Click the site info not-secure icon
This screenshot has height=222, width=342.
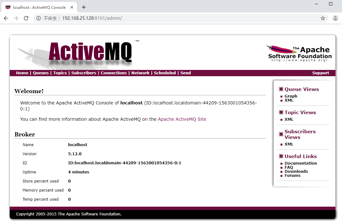coord(39,18)
